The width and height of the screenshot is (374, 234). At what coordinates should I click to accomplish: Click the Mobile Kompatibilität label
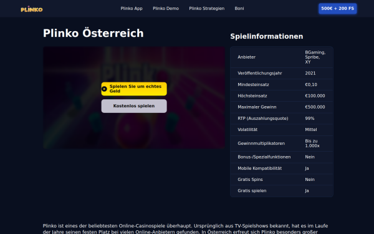click(x=260, y=168)
